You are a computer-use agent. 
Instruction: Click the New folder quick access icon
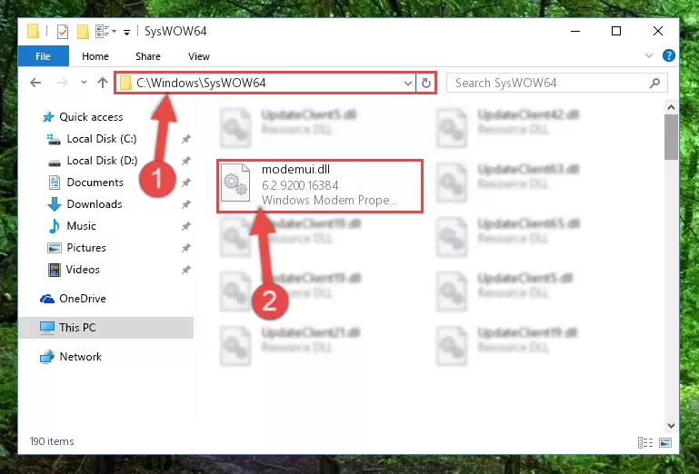click(x=83, y=32)
